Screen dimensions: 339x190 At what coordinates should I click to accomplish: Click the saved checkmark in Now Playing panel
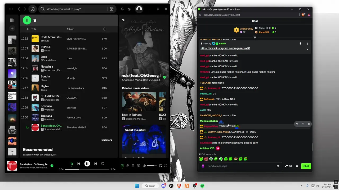point(164,77)
